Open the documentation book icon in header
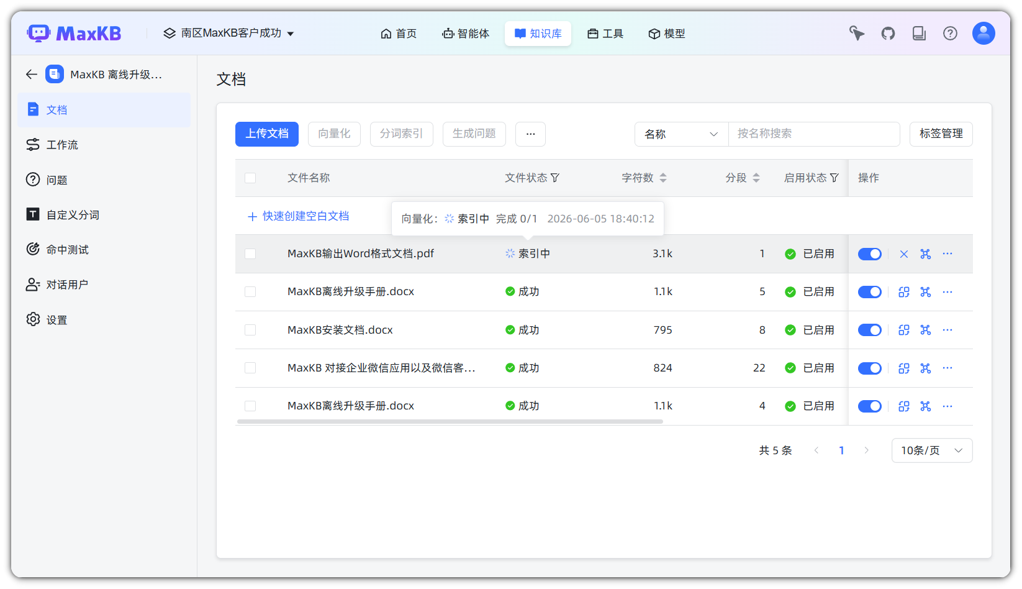Screen dimensions: 1022x589 pyautogui.click(x=919, y=34)
